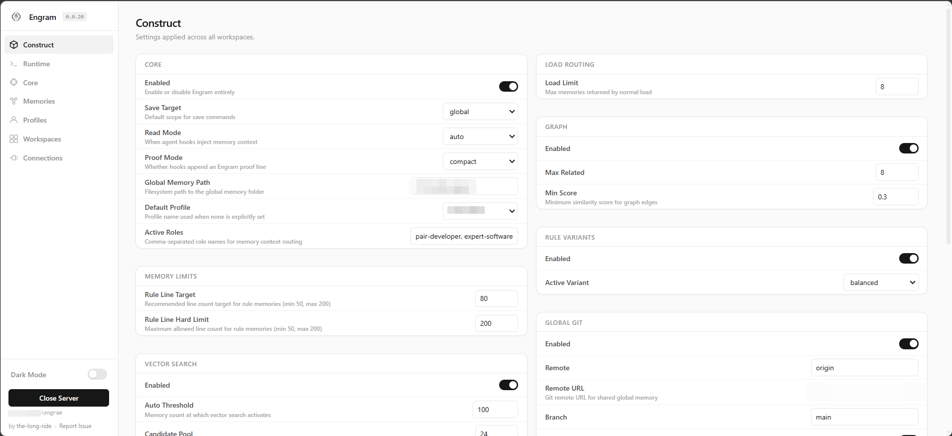Screen dimensions: 952x436
Task: Click the Profiles person icon
Action: (x=14, y=120)
